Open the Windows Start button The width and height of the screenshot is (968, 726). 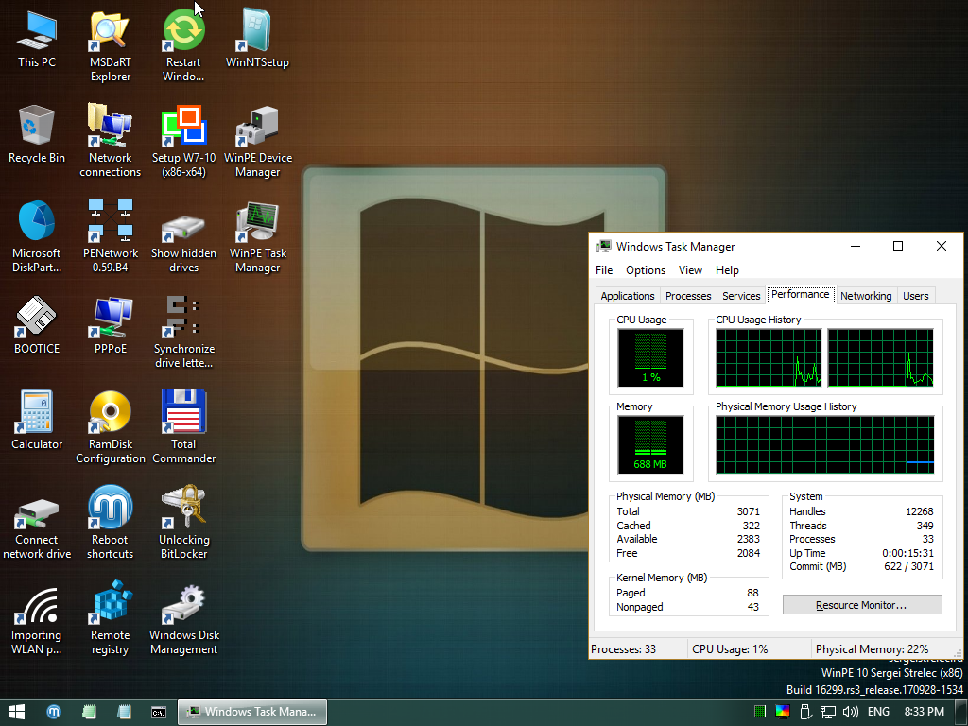coord(17,712)
